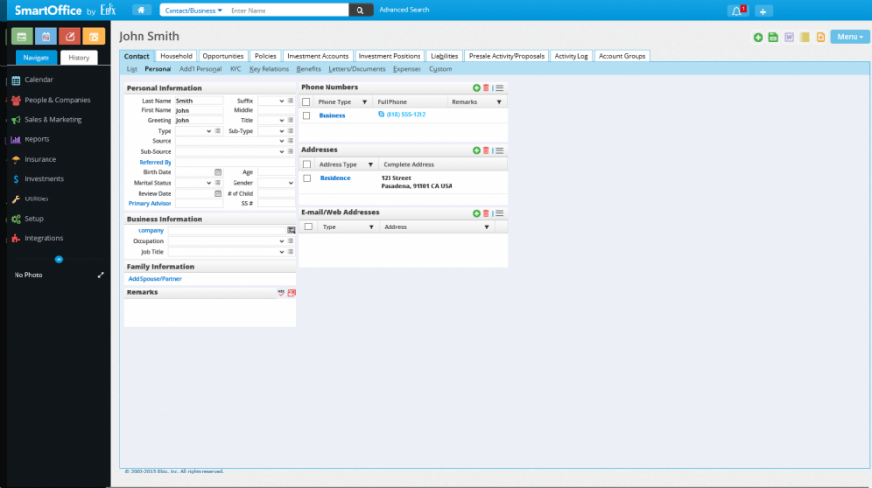Click the red edit shortcut icon
872x488 pixels.
click(x=70, y=36)
